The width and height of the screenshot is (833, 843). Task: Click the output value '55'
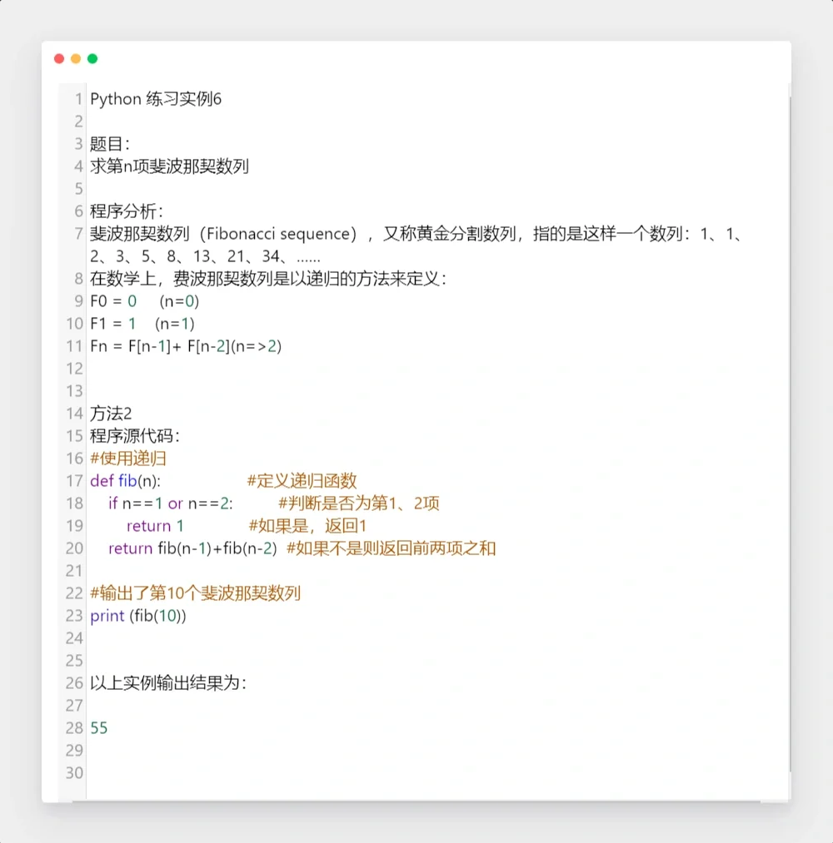click(99, 728)
